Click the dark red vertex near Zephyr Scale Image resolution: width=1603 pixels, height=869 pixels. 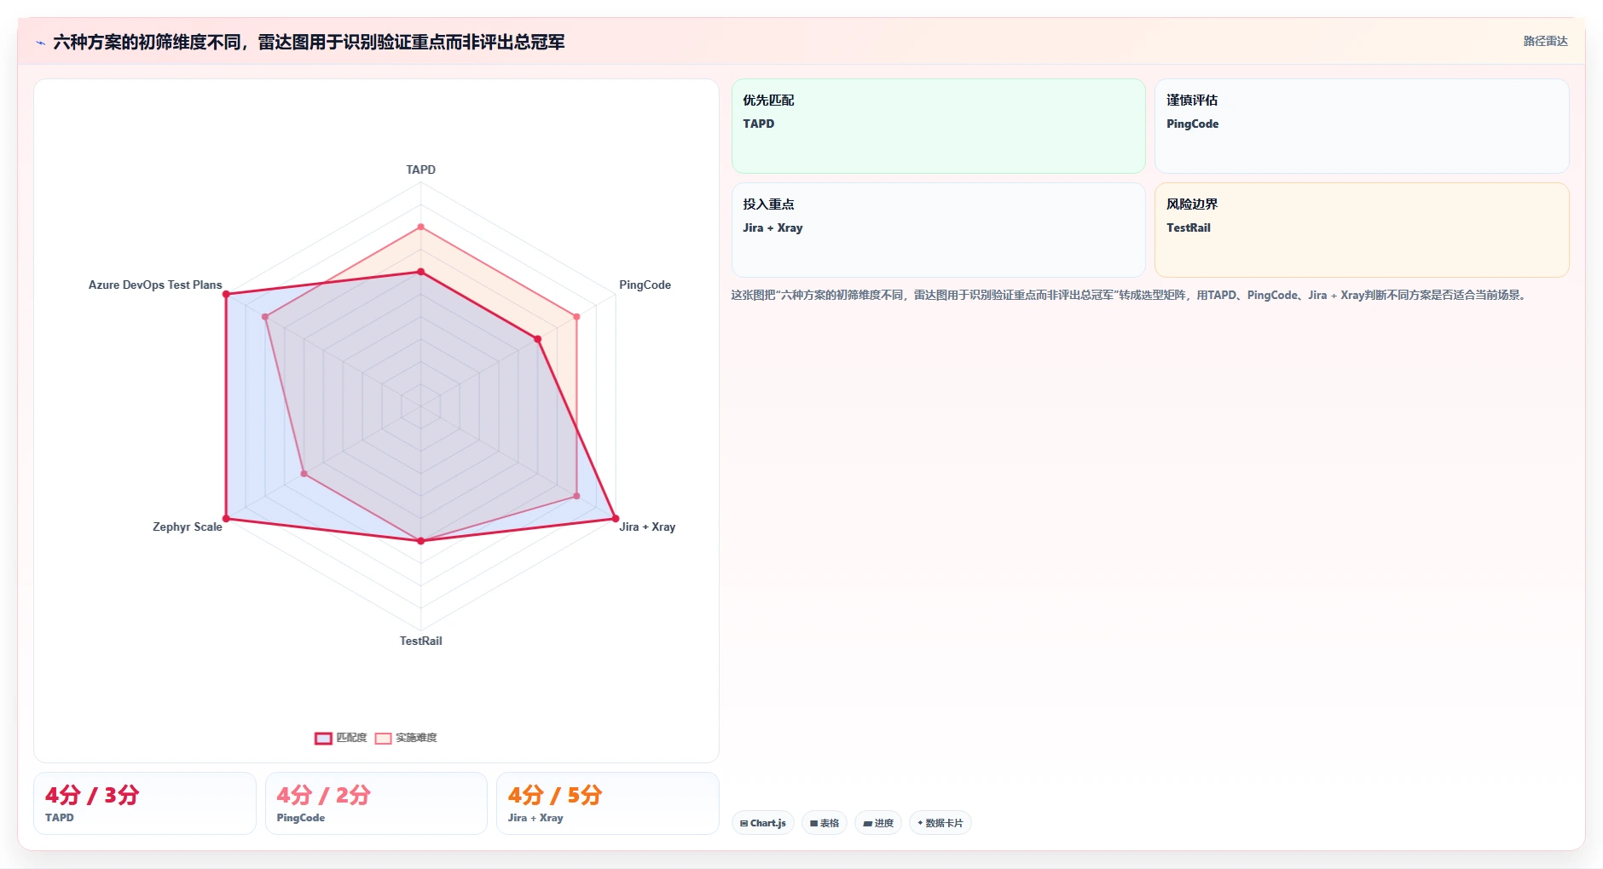[x=226, y=518]
